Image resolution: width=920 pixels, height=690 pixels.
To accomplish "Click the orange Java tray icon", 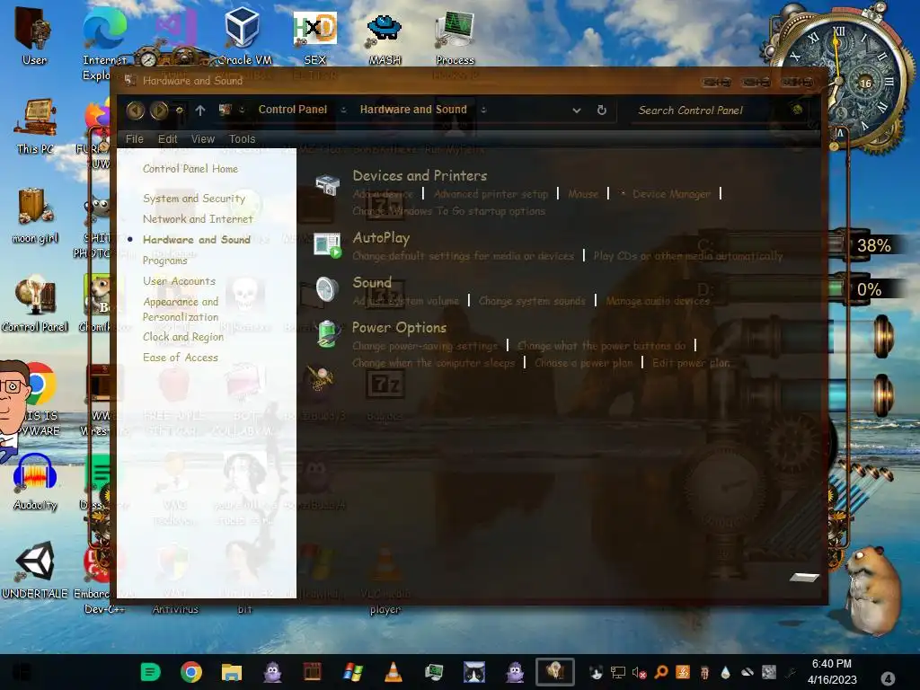I will coord(683,672).
